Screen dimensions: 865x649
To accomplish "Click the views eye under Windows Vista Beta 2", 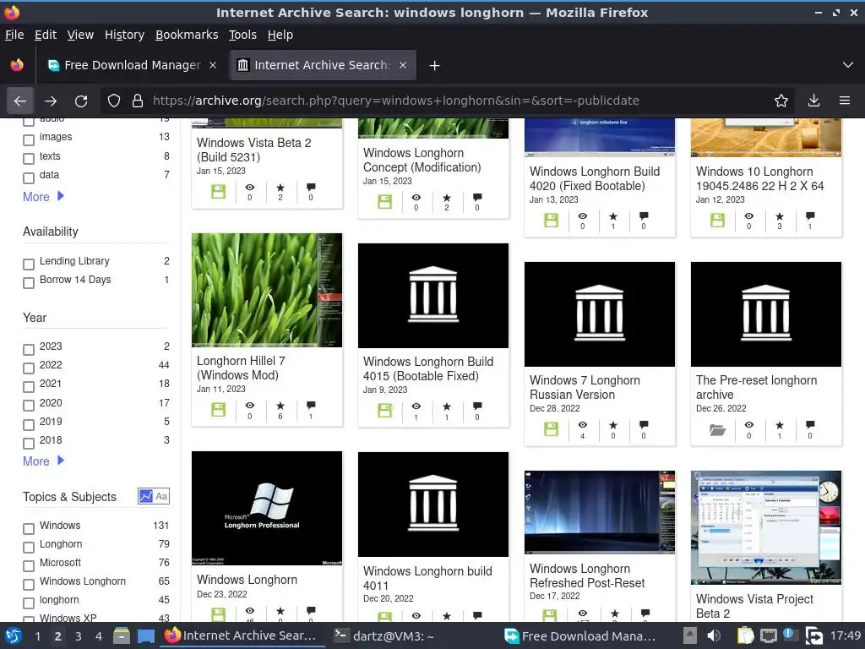I will (250, 188).
